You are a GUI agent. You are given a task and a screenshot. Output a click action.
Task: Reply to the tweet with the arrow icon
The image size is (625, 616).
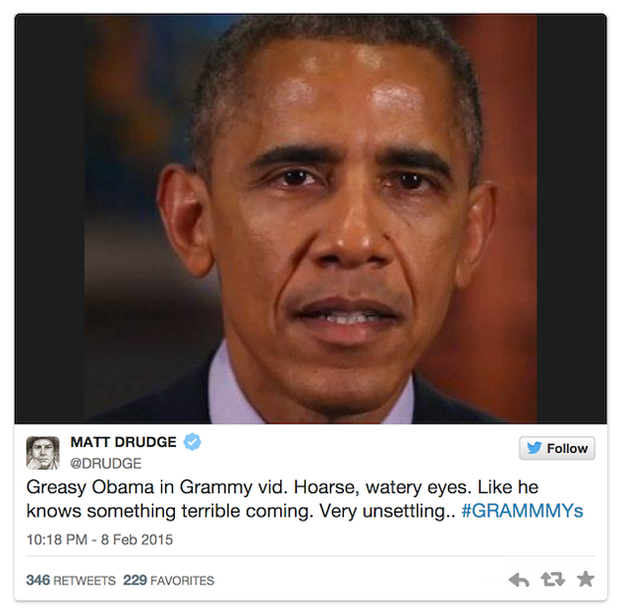[519, 580]
